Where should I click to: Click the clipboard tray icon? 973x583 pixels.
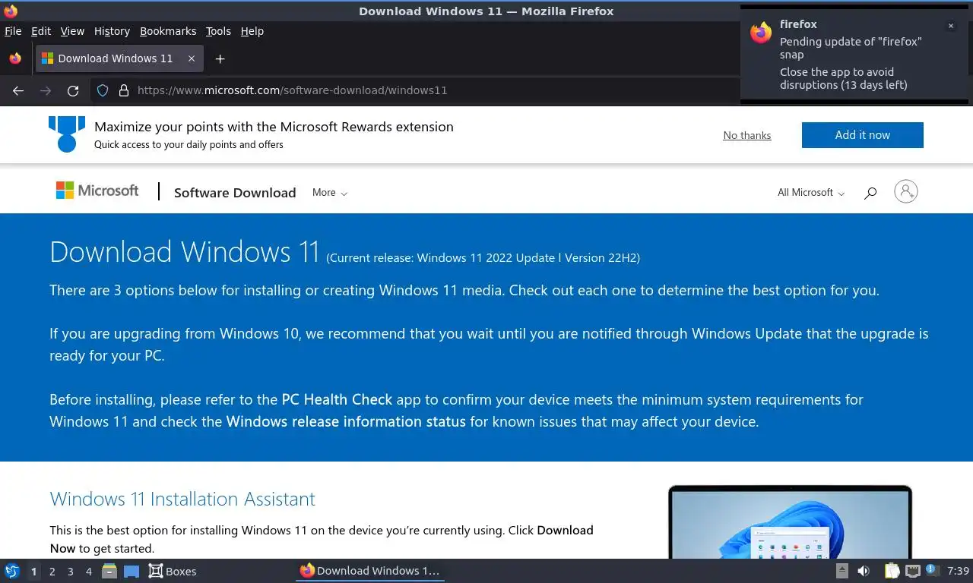pyautogui.click(x=892, y=571)
